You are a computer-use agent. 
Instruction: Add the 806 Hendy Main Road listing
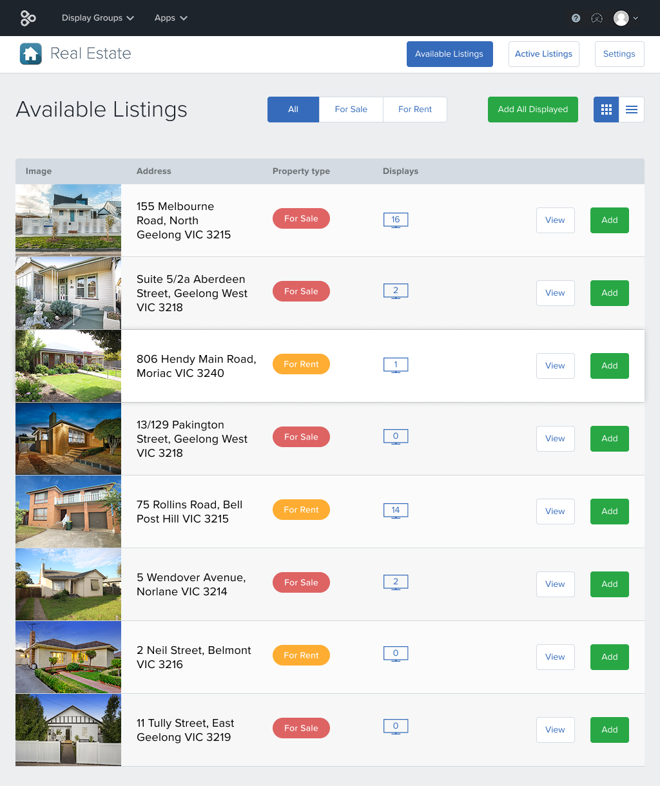608,365
